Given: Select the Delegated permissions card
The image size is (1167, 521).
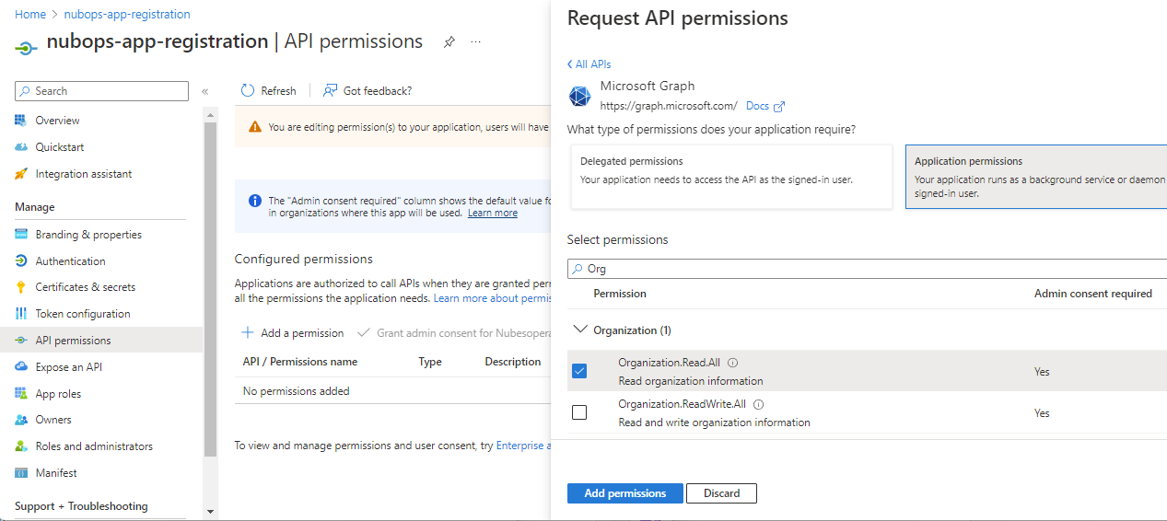Looking at the screenshot, I should (731, 177).
